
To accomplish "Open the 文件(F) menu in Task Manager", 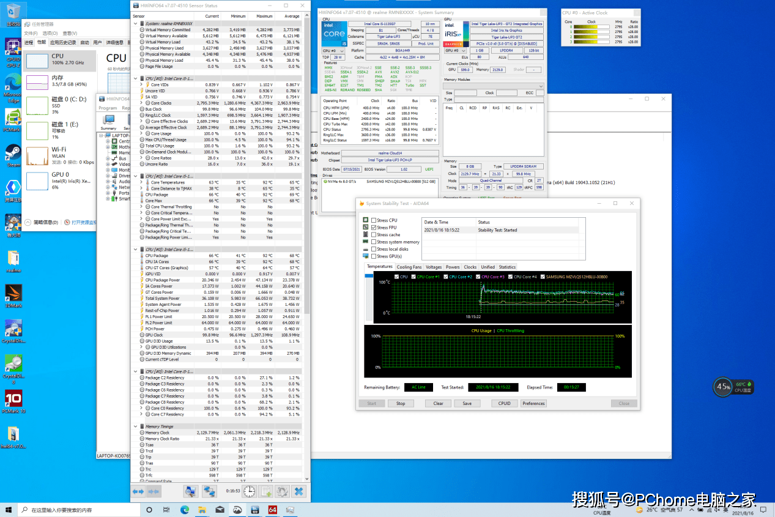I will (31, 33).
